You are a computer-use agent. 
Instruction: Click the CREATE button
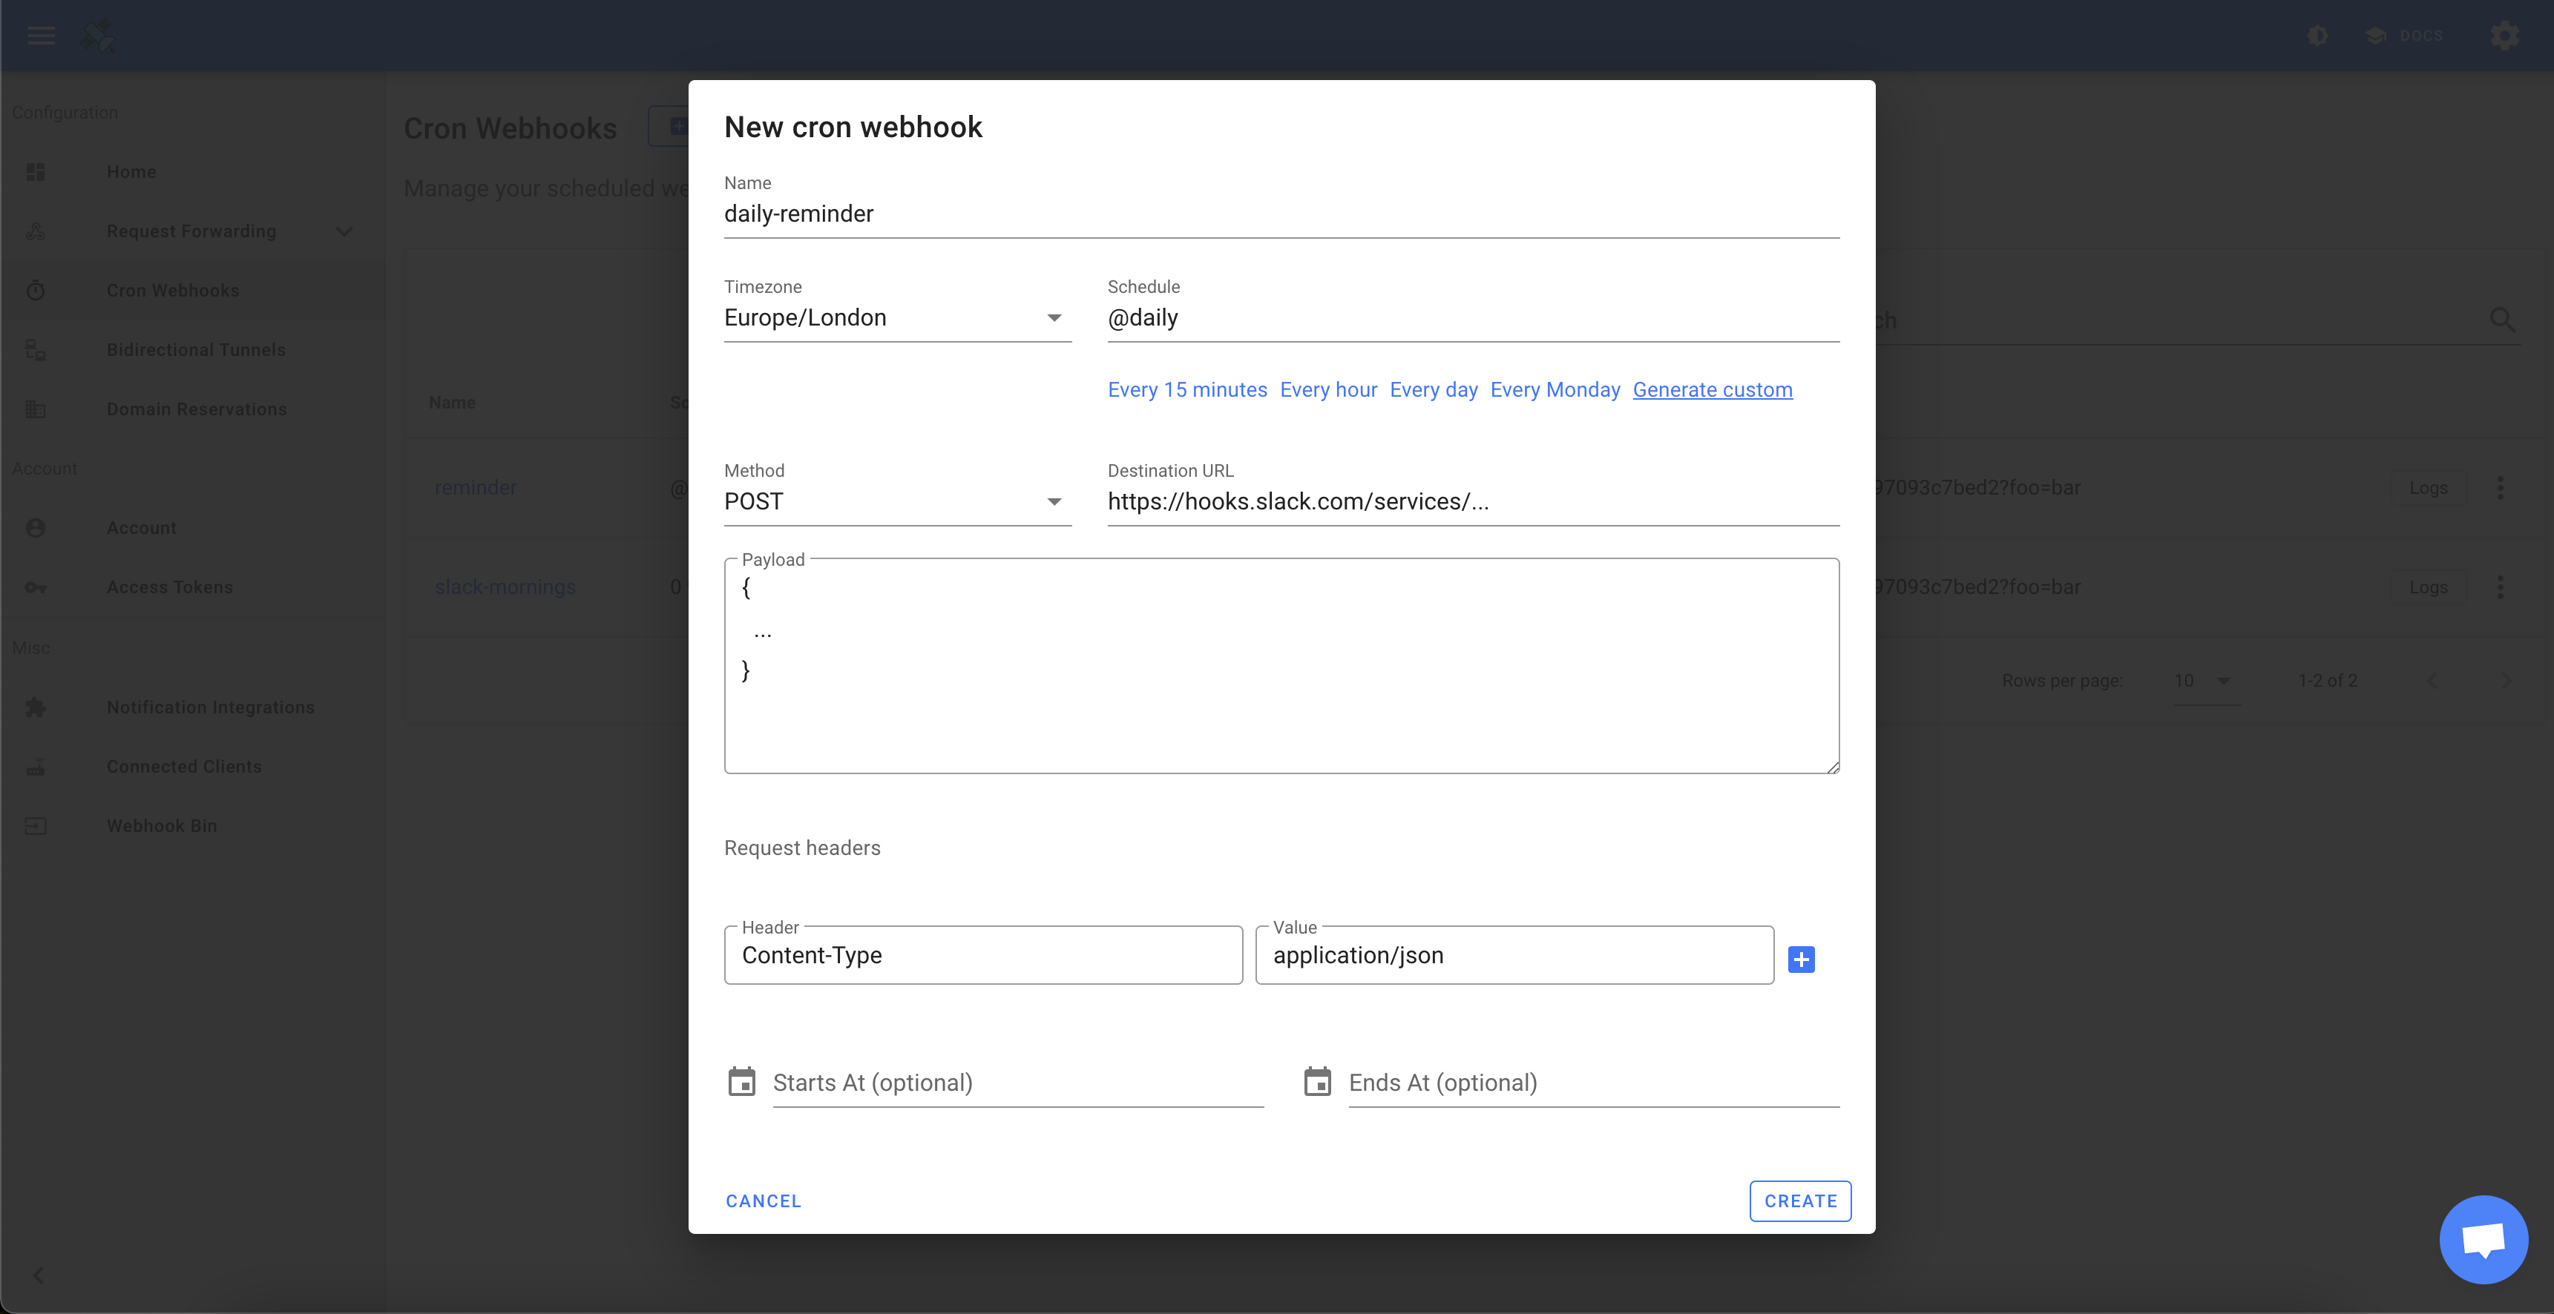coord(1801,1200)
